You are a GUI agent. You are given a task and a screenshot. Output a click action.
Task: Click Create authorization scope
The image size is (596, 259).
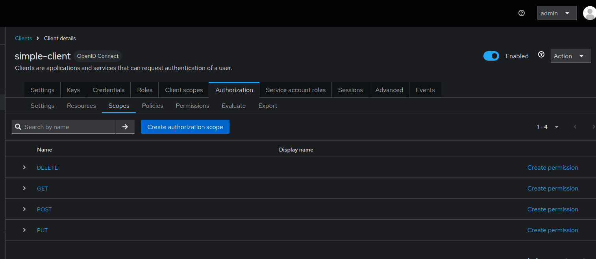(185, 127)
